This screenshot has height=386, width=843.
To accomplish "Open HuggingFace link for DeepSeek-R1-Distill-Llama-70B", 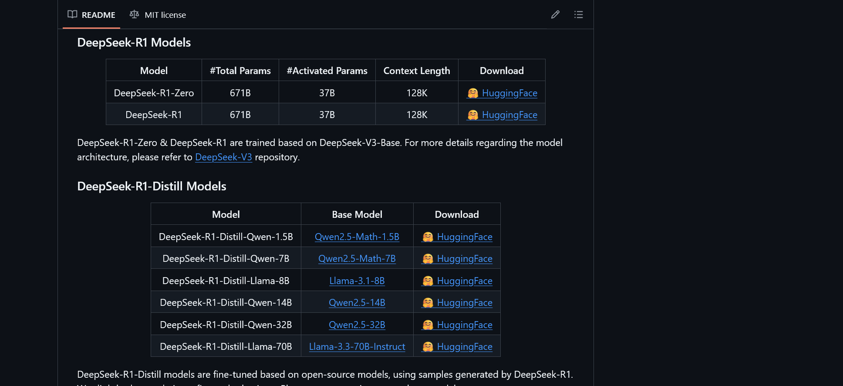I will (457, 347).
